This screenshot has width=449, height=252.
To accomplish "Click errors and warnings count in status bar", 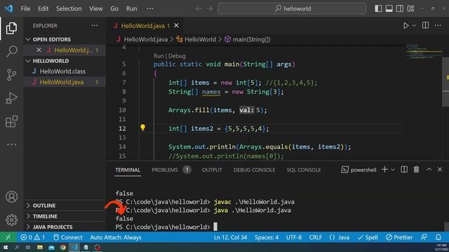I will click(x=33, y=237).
